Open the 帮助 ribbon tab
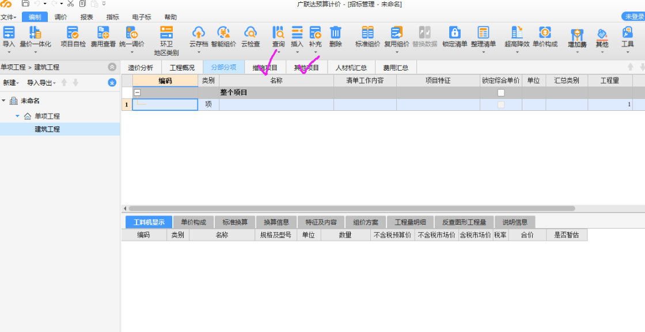Screen dimensions: 645x332 (x=170, y=17)
